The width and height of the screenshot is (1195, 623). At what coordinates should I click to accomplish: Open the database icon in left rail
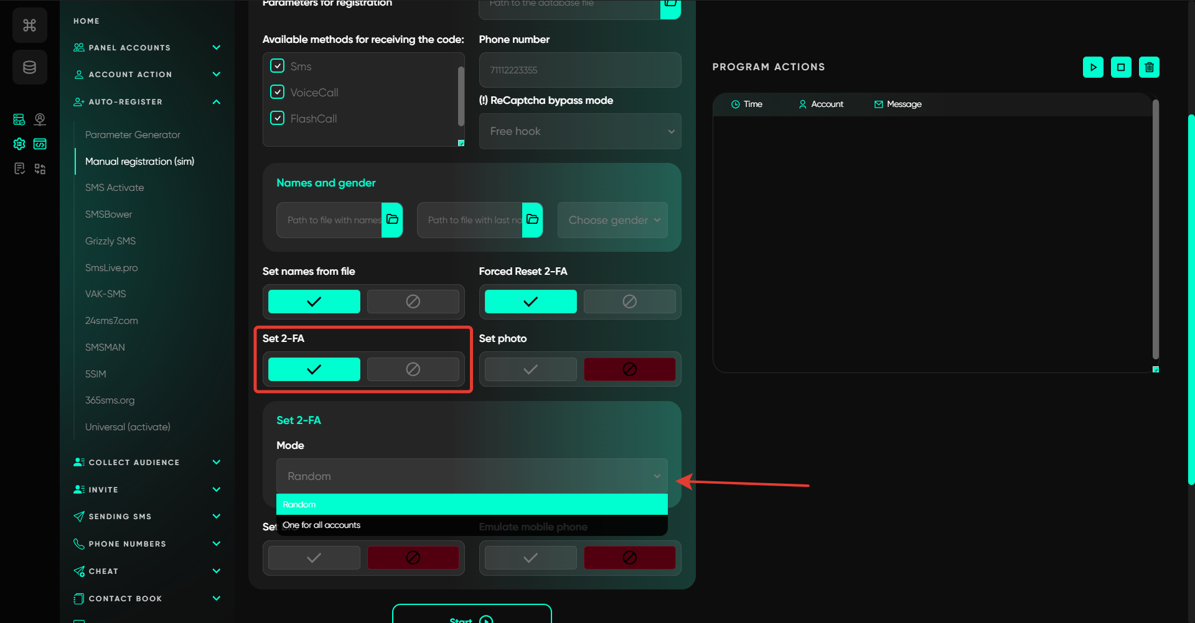[29, 67]
